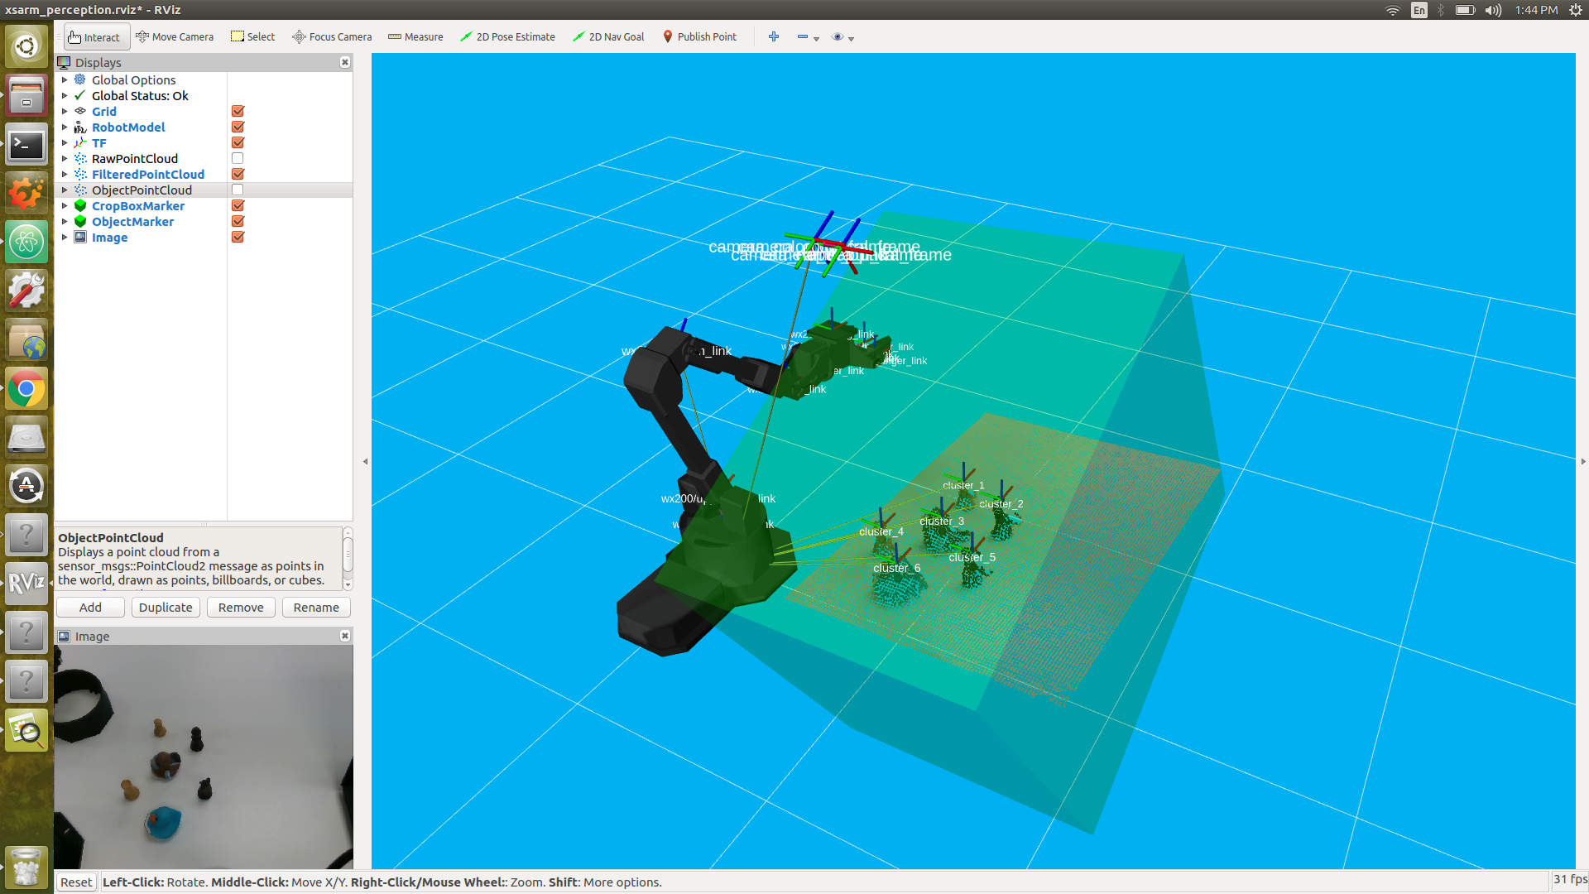Screen dimensions: 1589x894
Task: Expand the ObjectMarker display row
Action: coord(65,222)
